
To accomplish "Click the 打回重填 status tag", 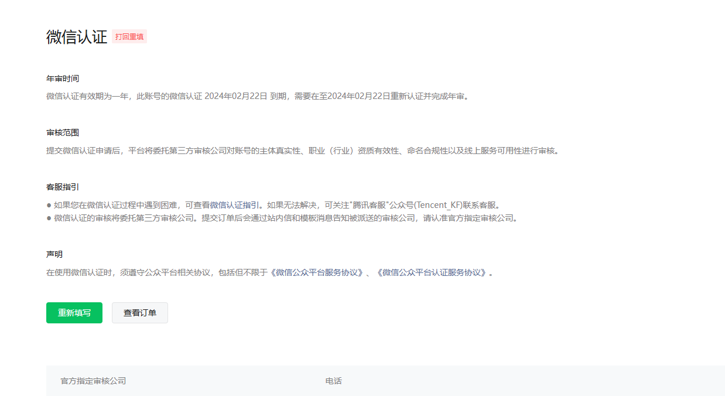I will pyautogui.click(x=129, y=36).
